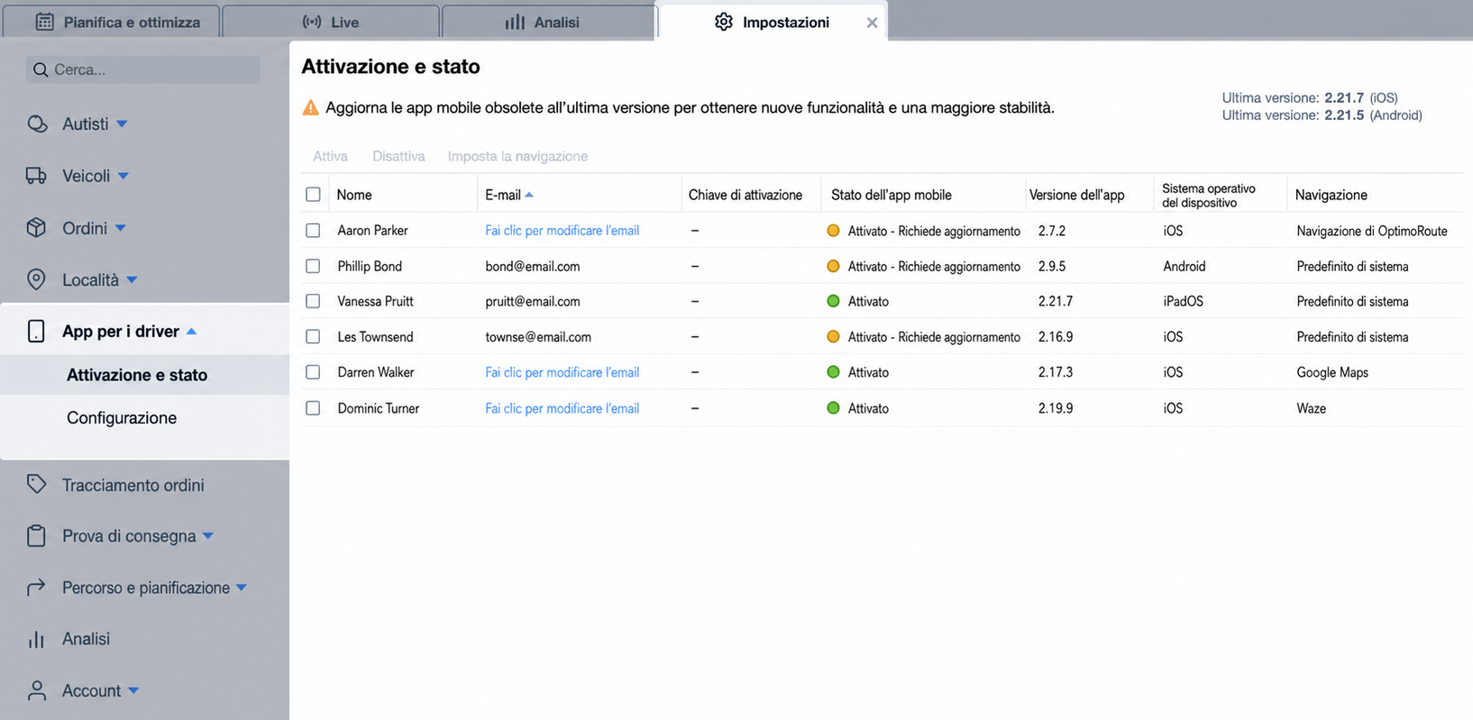Click green status dot for Dominic Turner
Viewport: 1473px width, 720px height.
[833, 408]
